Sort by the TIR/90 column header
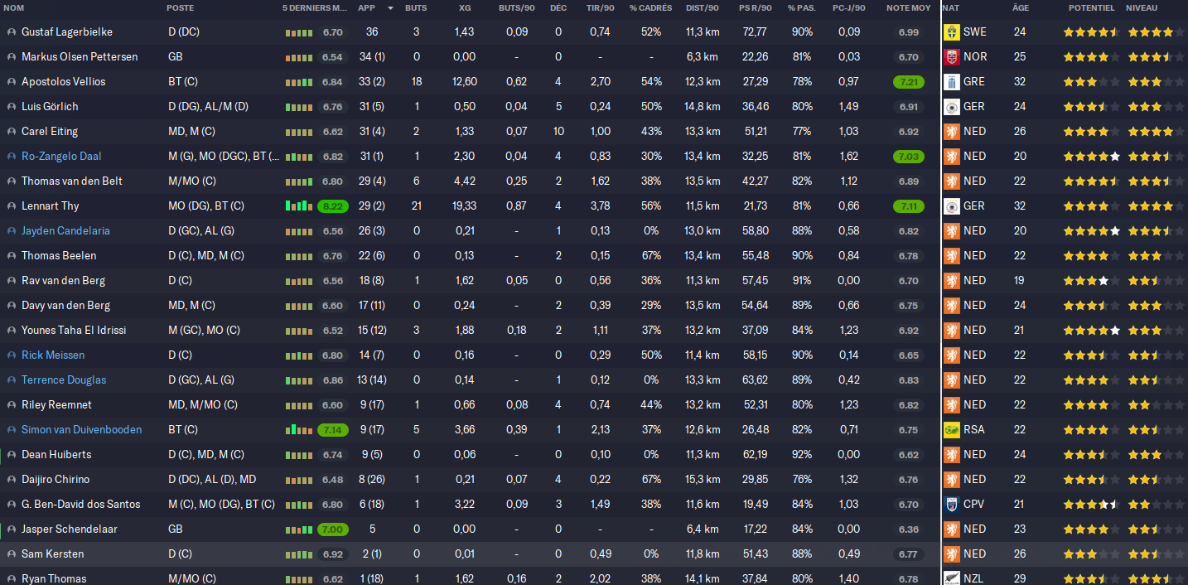1188x585 pixels. 600,7
